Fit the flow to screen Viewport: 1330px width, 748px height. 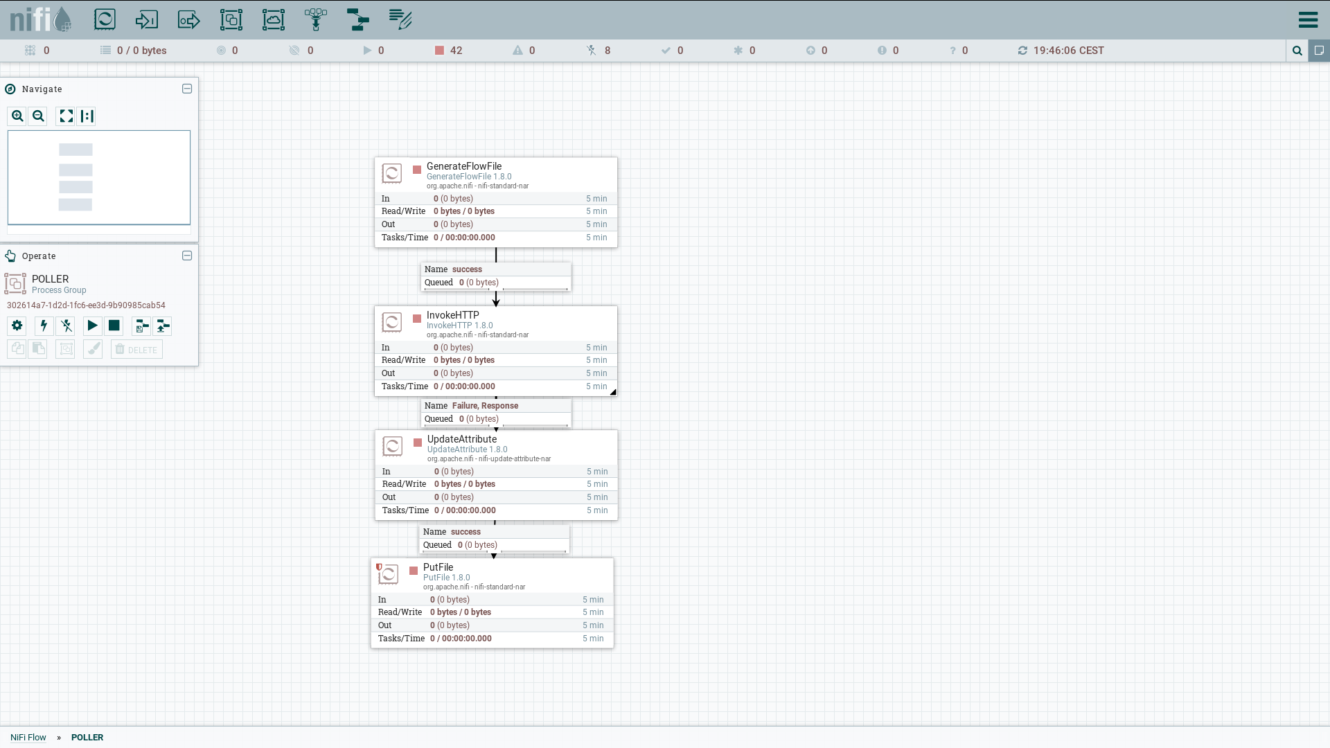coord(66,116)
